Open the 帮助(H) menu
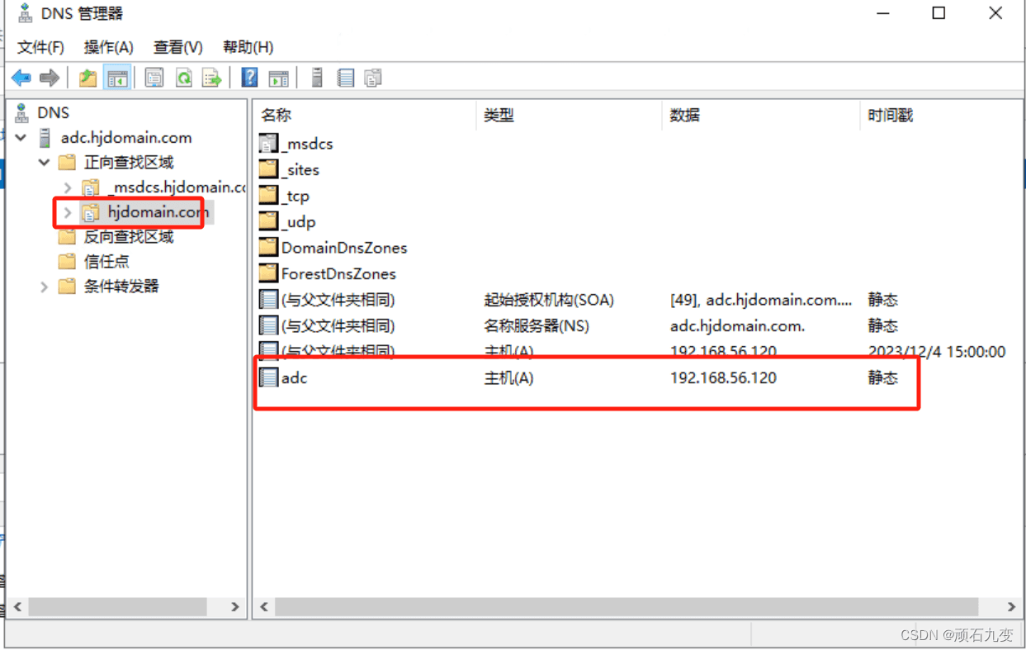The height and width of the screenshot is (650, 1026). click(x=248, y=47)
